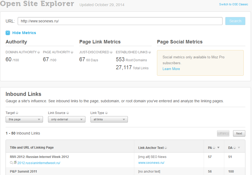Open the Target info icon

(x=17, y=113)
